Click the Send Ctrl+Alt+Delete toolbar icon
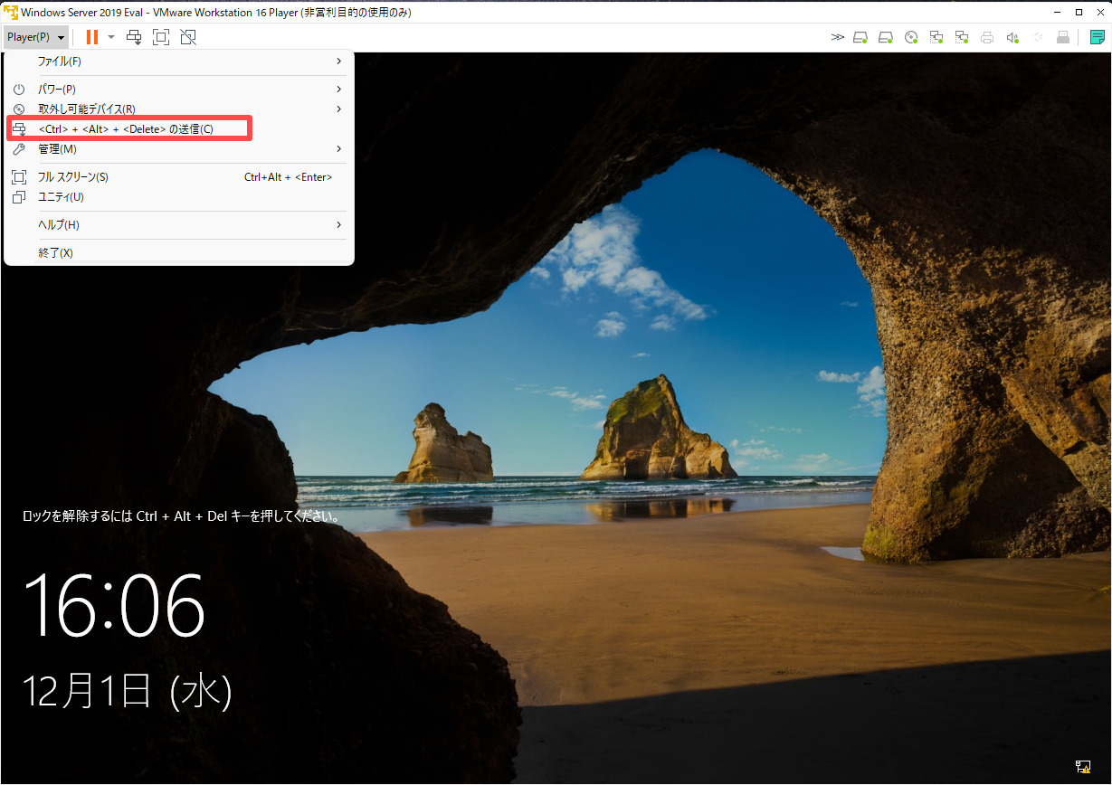 pyautogui.click(x=134, y=37)
